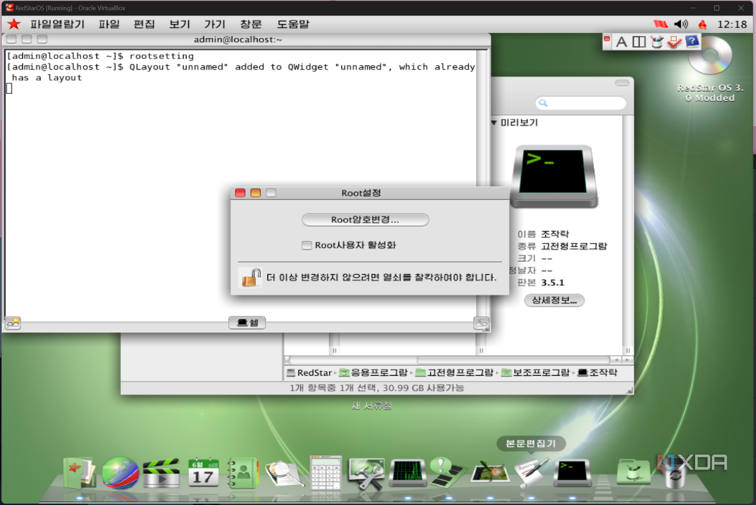Open the 도움말 menu

293,24
